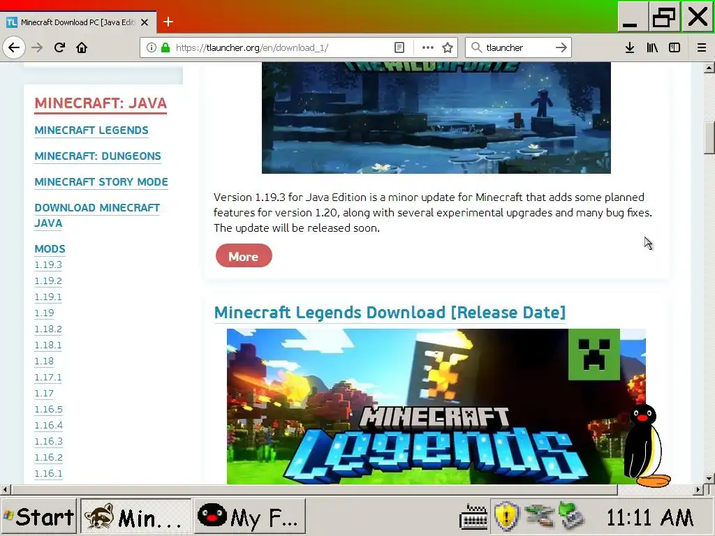Viewport: 715px width, 536px height.
Task: Toggle the sidebar view icon
Action: pyautogui.click(x=675, y=47)
